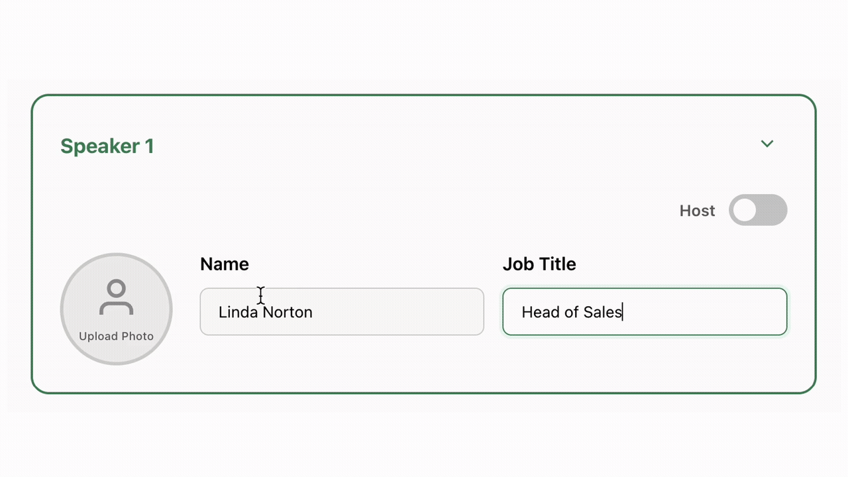848x477 pixels.
Task: Collapse the Speaker 1 section chevron
Action: pos(767,144)
